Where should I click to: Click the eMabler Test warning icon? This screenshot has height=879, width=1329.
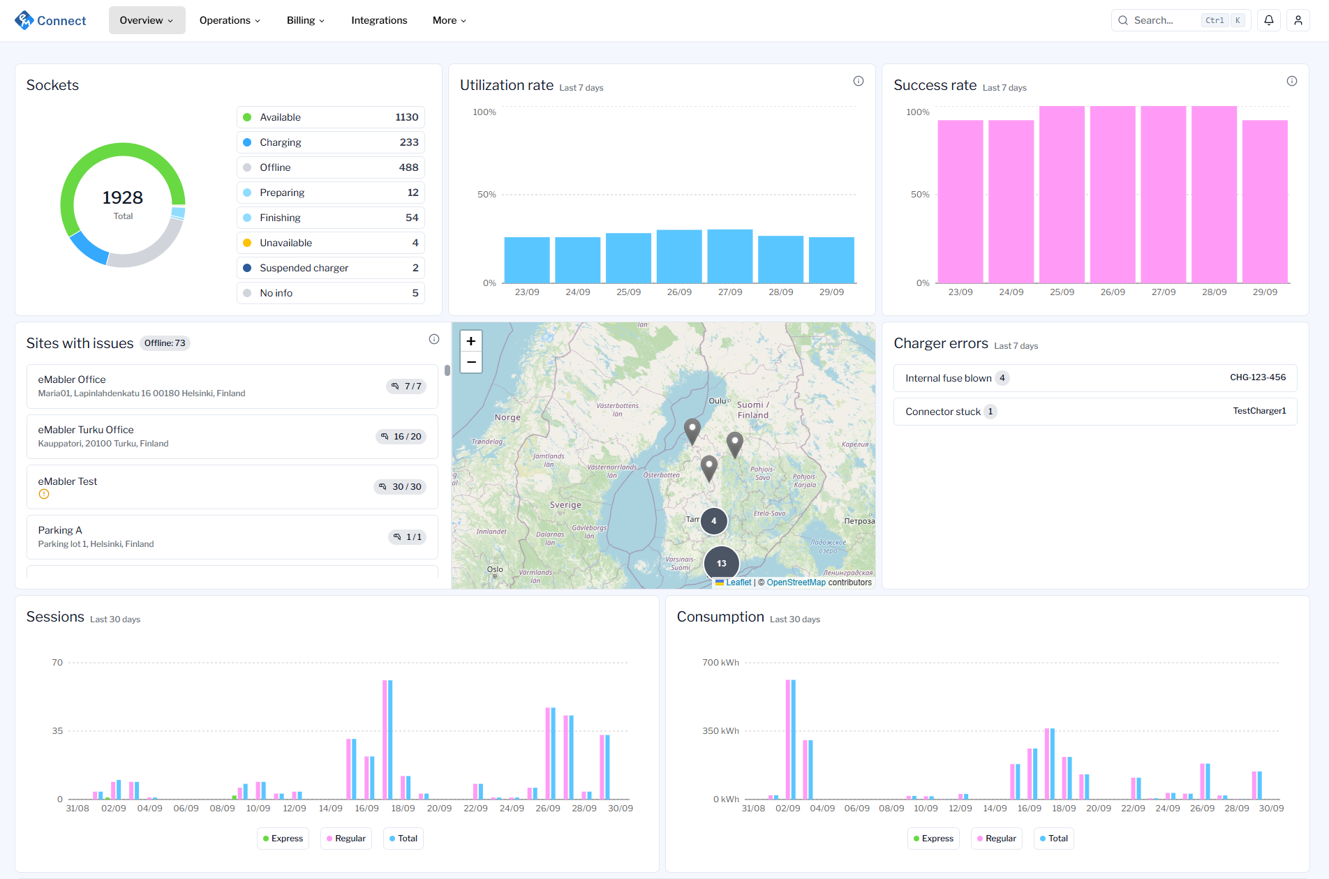[x=44, y=495]
